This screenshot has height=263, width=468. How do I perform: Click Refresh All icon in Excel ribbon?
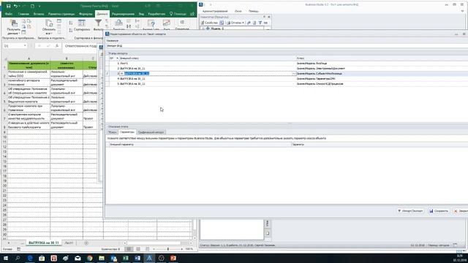tap(49, 23)
